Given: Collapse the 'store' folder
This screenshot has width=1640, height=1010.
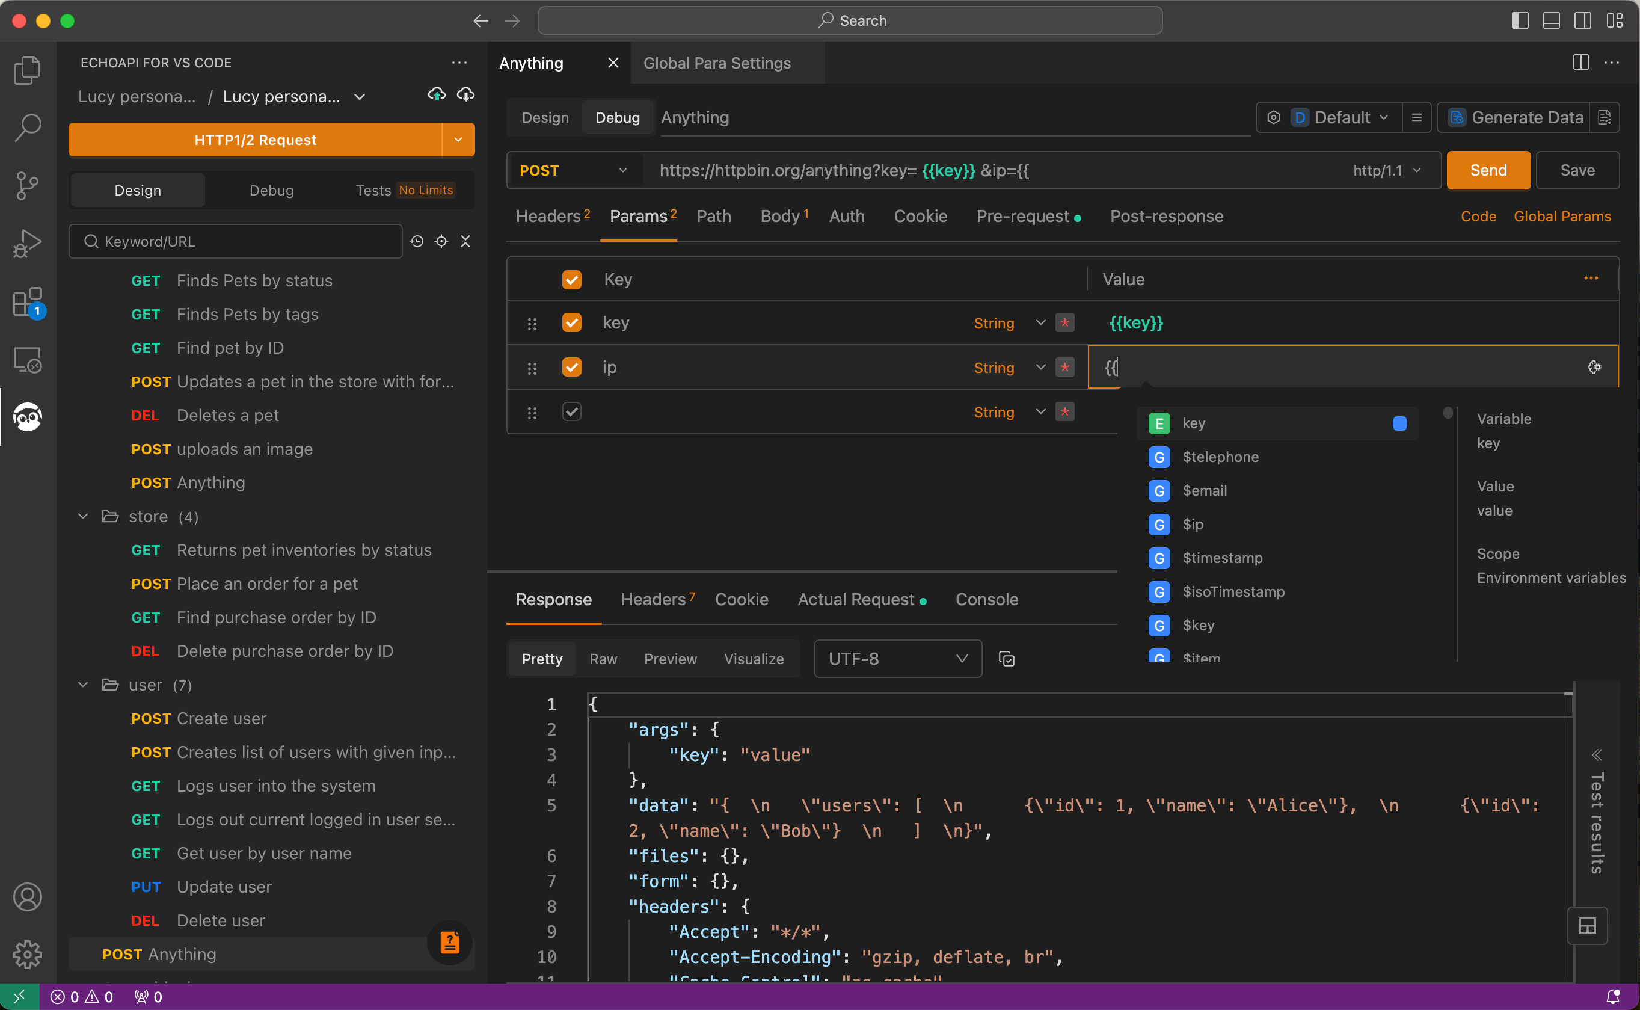Looking at the screenshot, I should [x=83, y=516].
